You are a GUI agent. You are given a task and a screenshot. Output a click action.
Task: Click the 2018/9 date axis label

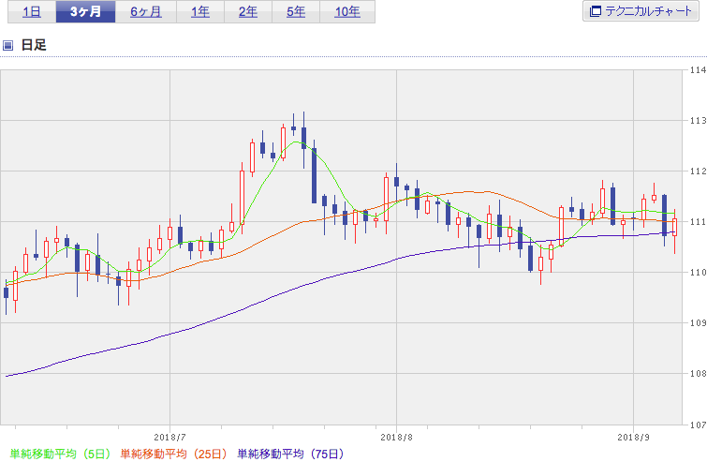point(634,438)
